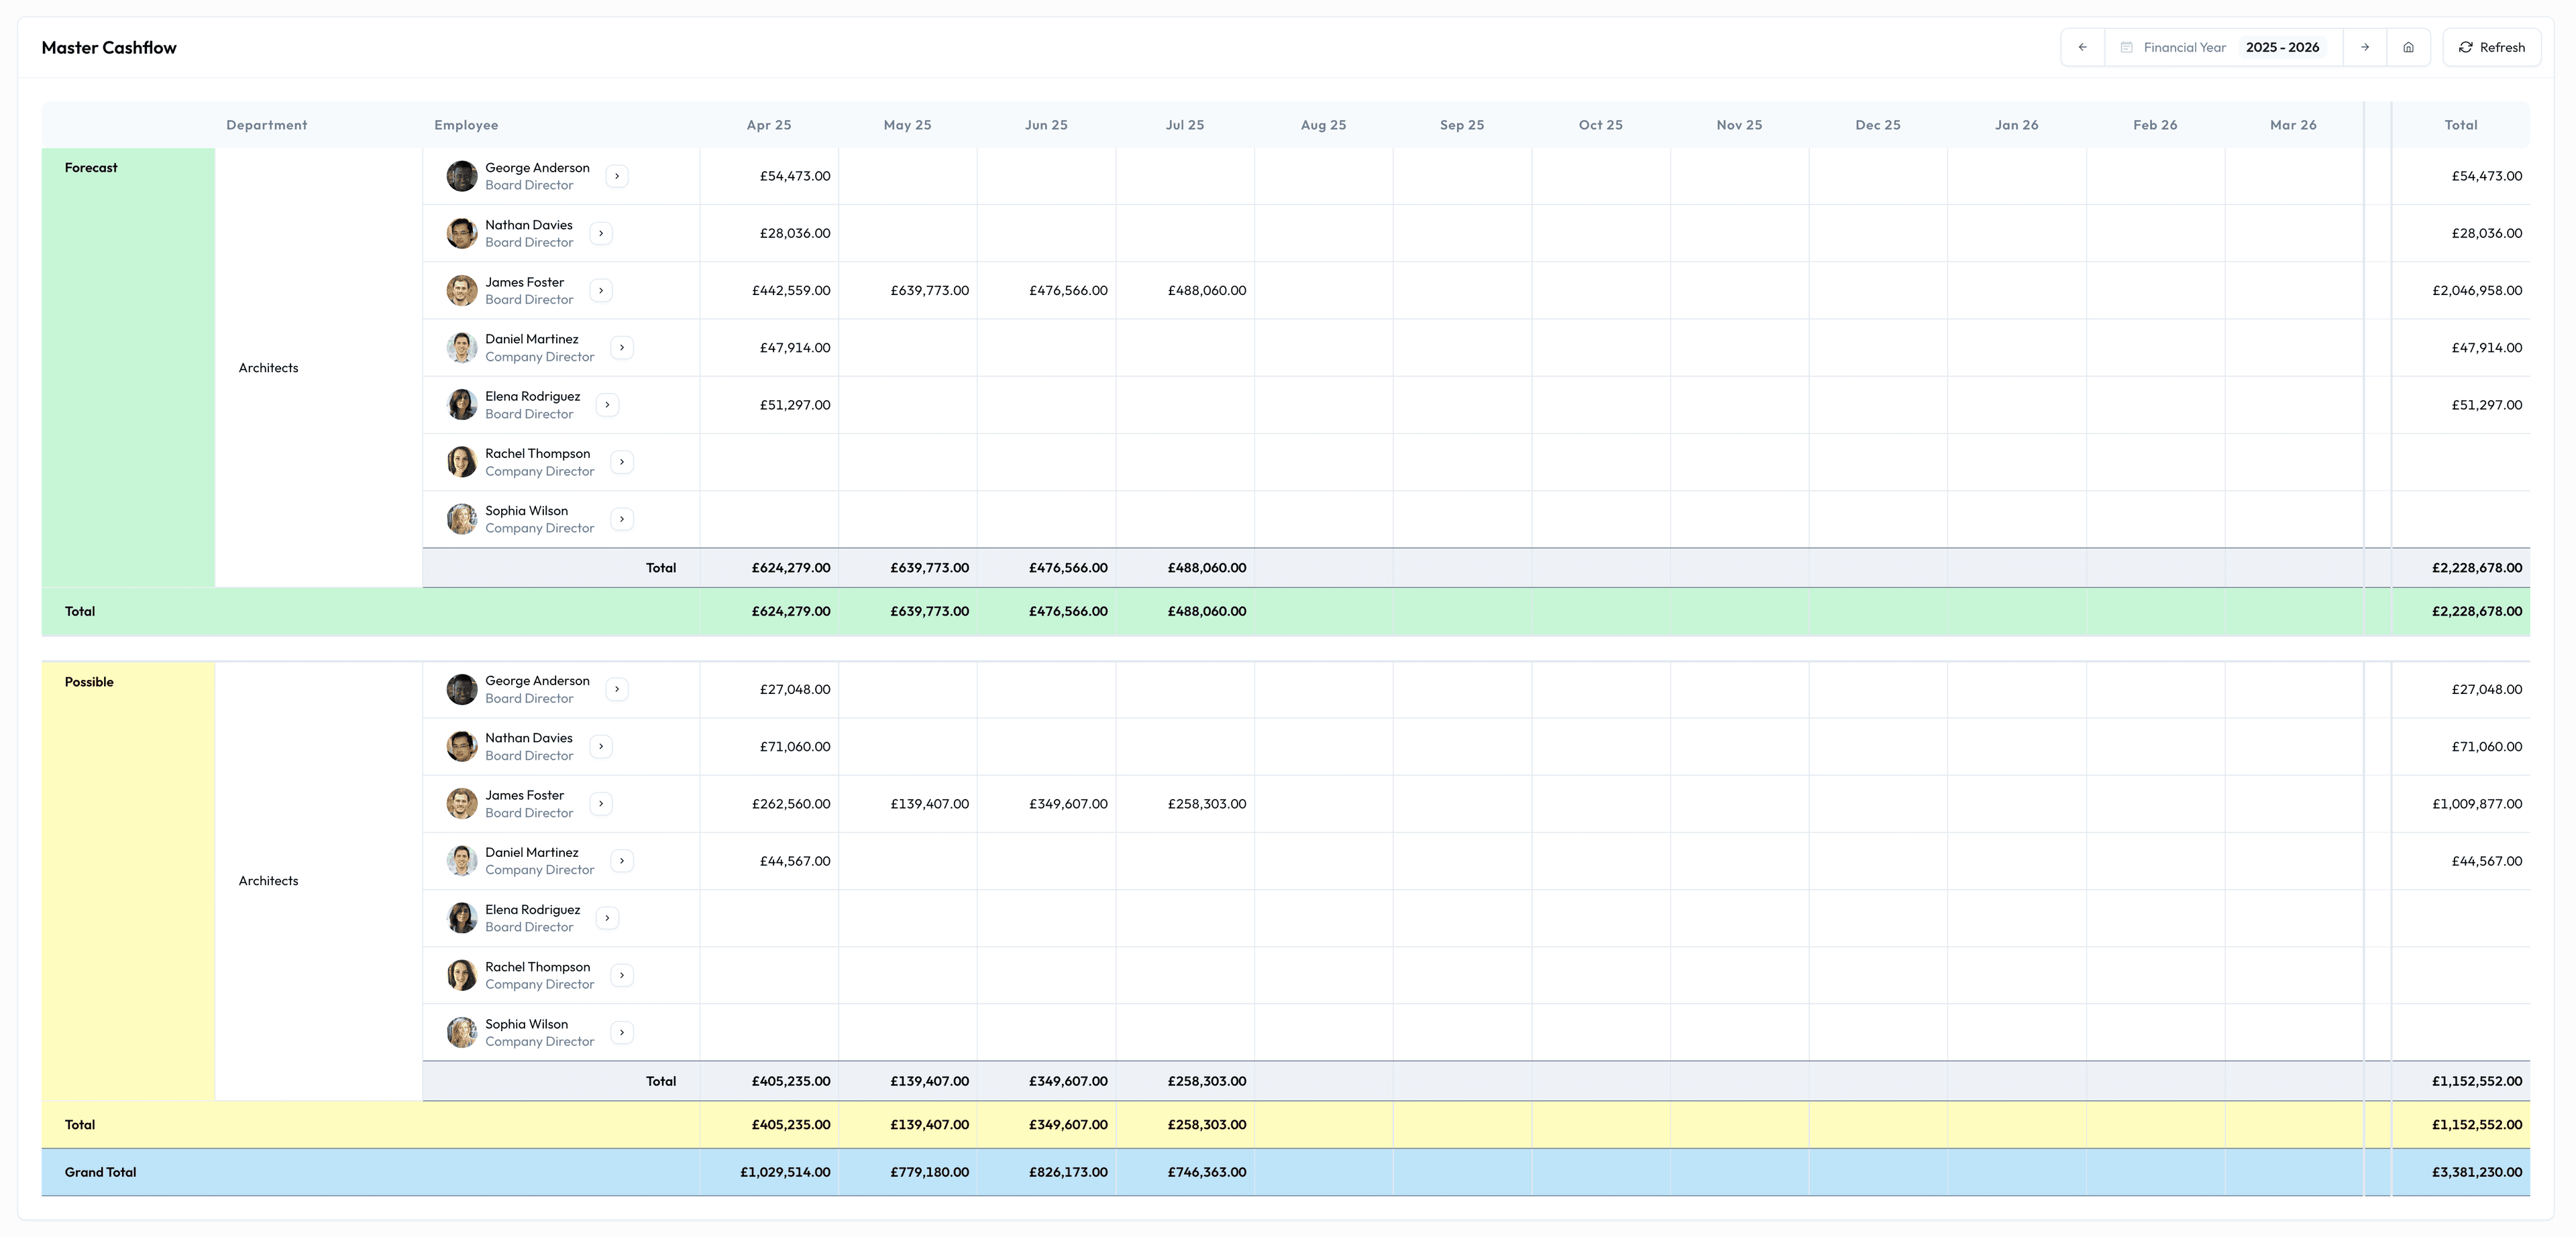Click the Forecast section label
The width and height of the screenshot is (2576, 1237).
91,168
